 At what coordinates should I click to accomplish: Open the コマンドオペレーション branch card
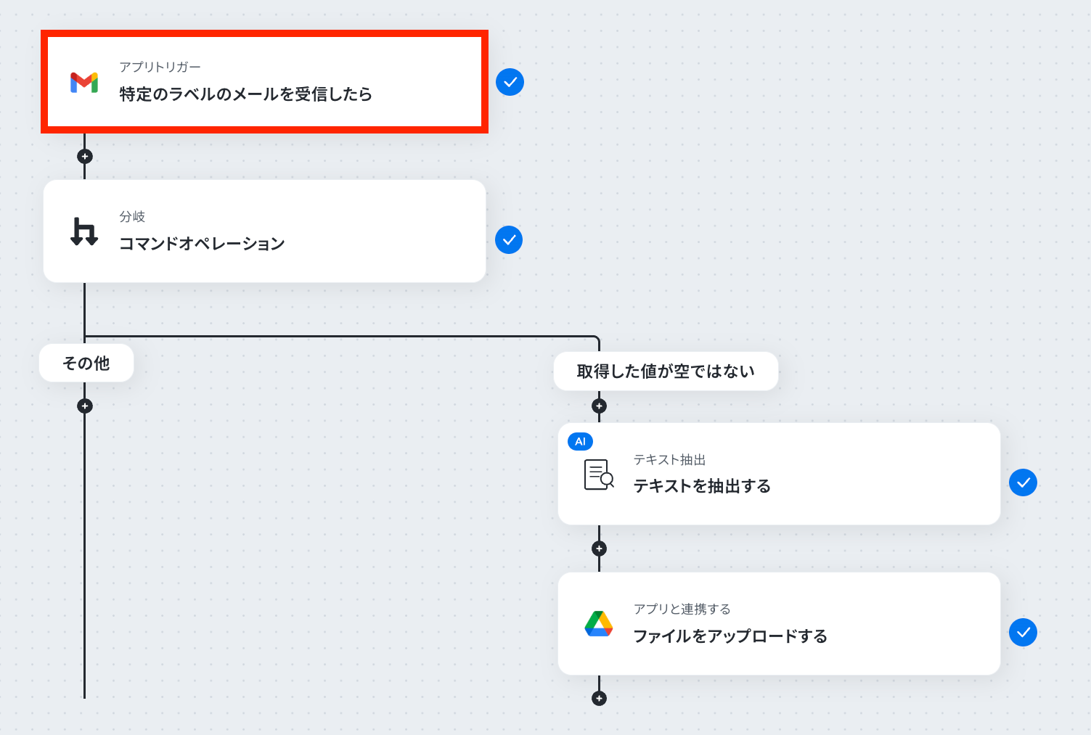[264, 231]
